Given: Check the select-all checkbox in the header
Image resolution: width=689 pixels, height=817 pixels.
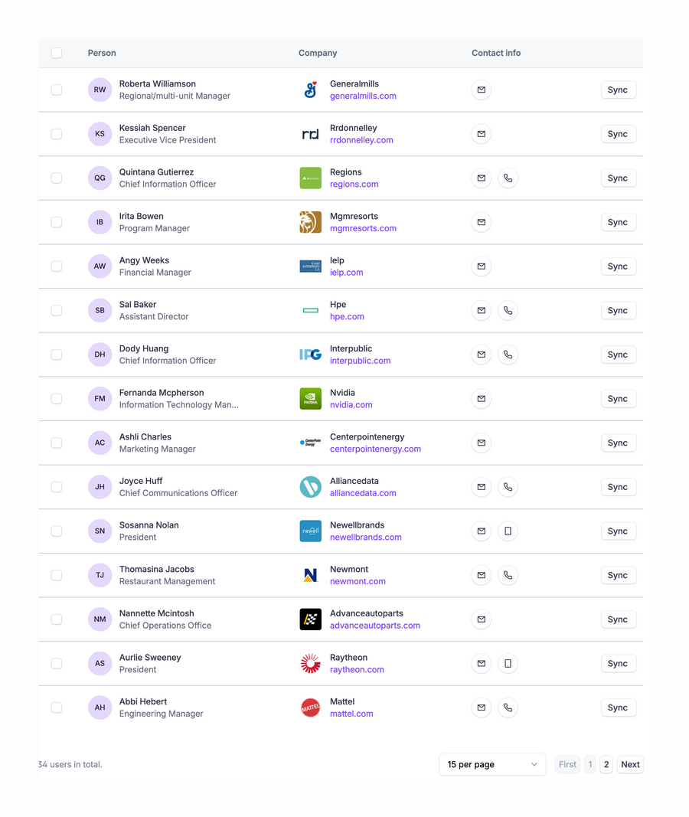Looking at the screenshot, I should click(x=56, y=53).
